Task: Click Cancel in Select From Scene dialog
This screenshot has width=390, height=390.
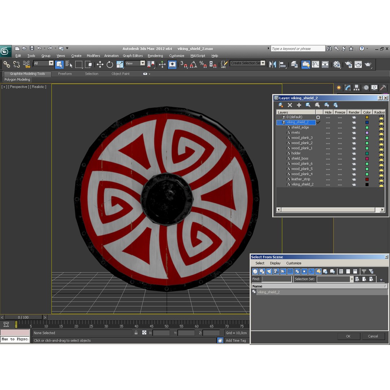Action: [x=373, y=336]
